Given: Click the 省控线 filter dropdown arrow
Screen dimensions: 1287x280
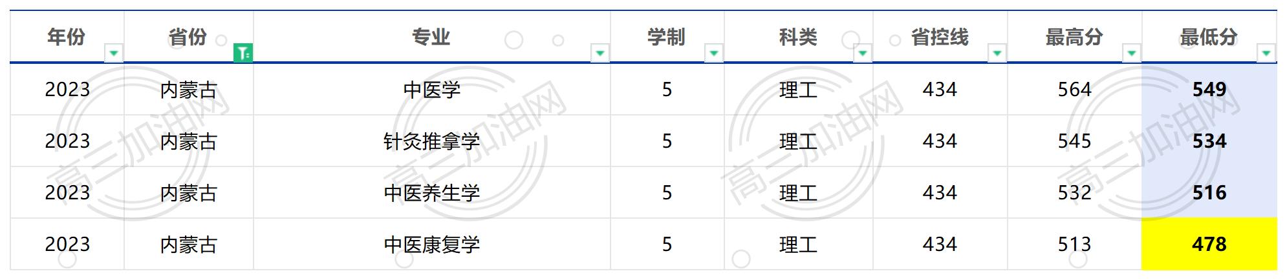Looking at the screenshot, I should click(x=997, y=53).
